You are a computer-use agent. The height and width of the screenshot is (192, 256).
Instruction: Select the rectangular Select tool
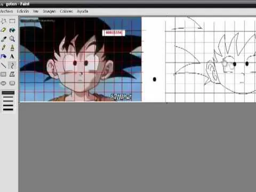pyautogui.click(x=12, y=21)
